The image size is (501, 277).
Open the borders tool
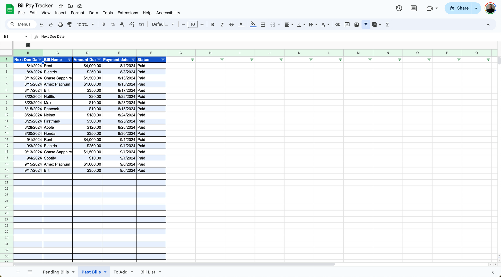[263, 24]
